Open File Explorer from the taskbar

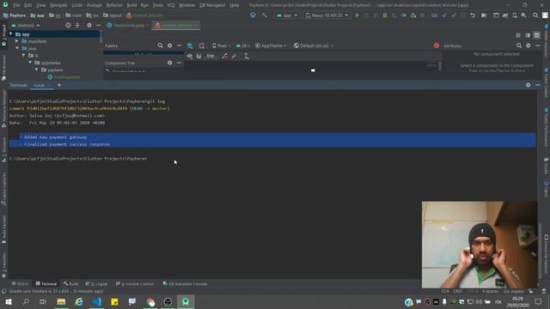point(61,301)
